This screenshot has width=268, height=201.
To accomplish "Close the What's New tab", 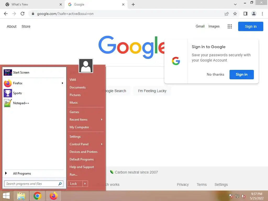I will [x=61, y=4].
